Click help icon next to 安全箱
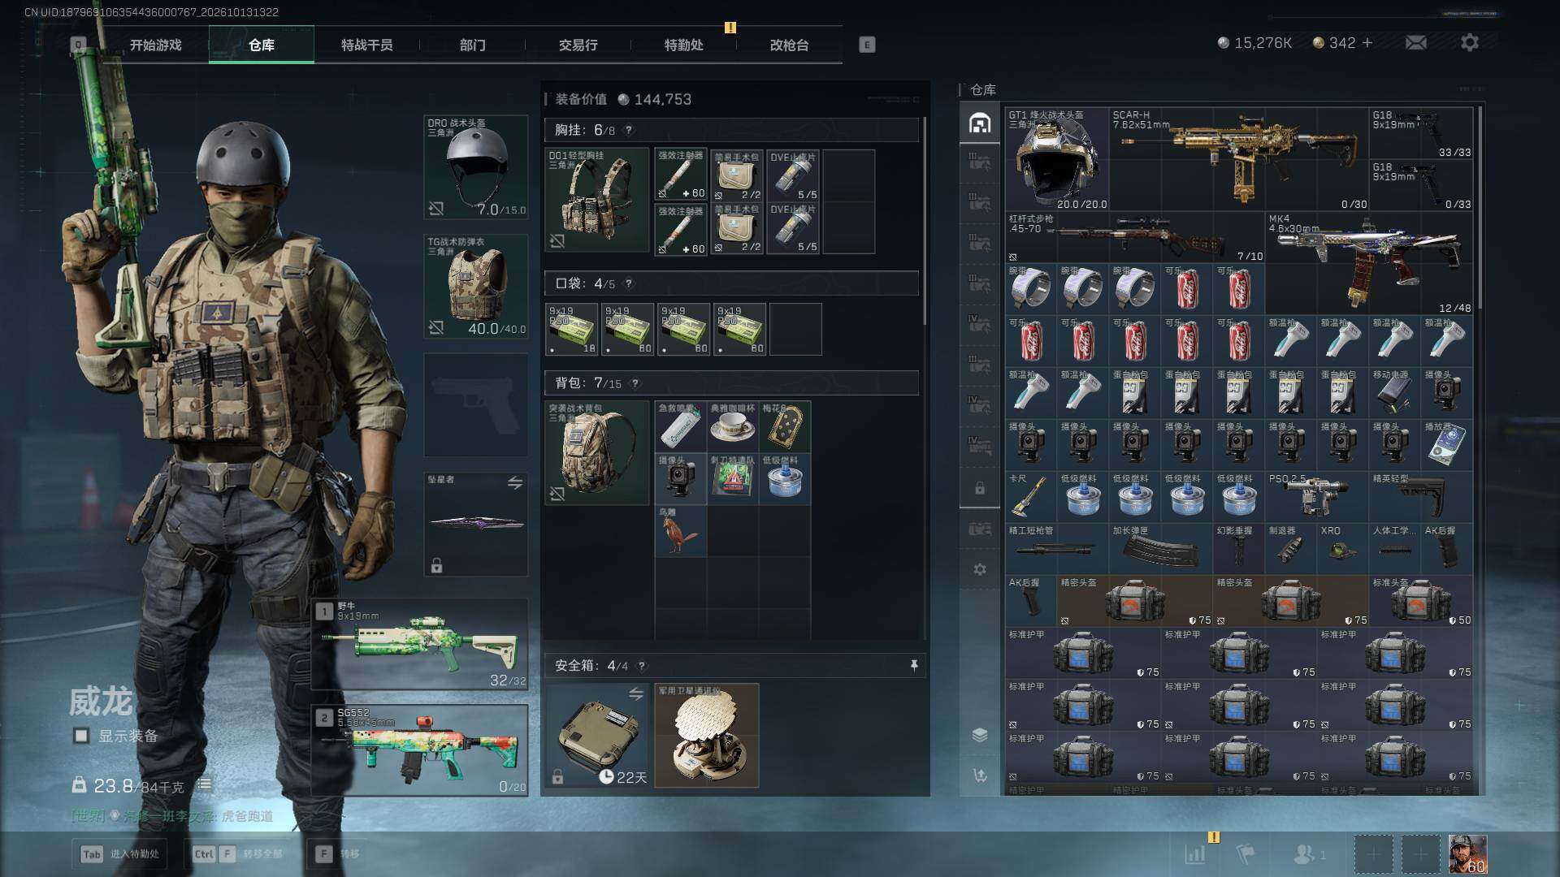 641,666
